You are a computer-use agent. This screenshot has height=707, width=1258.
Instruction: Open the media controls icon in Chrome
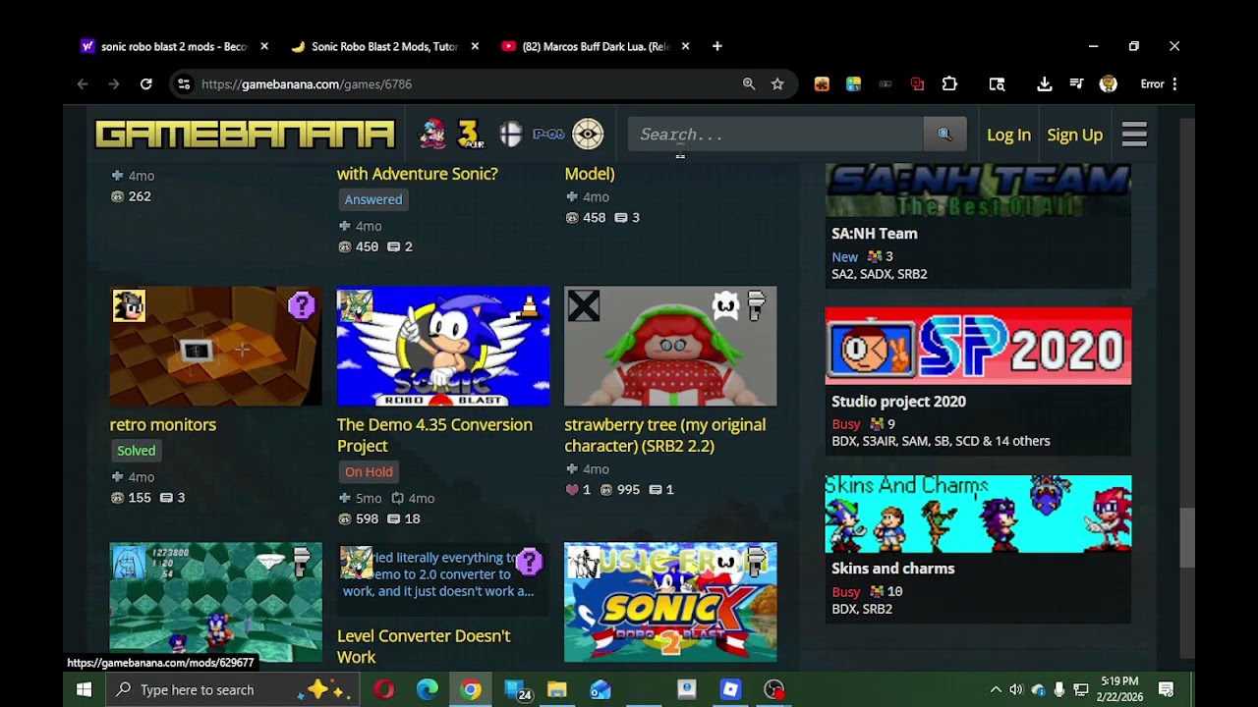(x=1076, y=84)
